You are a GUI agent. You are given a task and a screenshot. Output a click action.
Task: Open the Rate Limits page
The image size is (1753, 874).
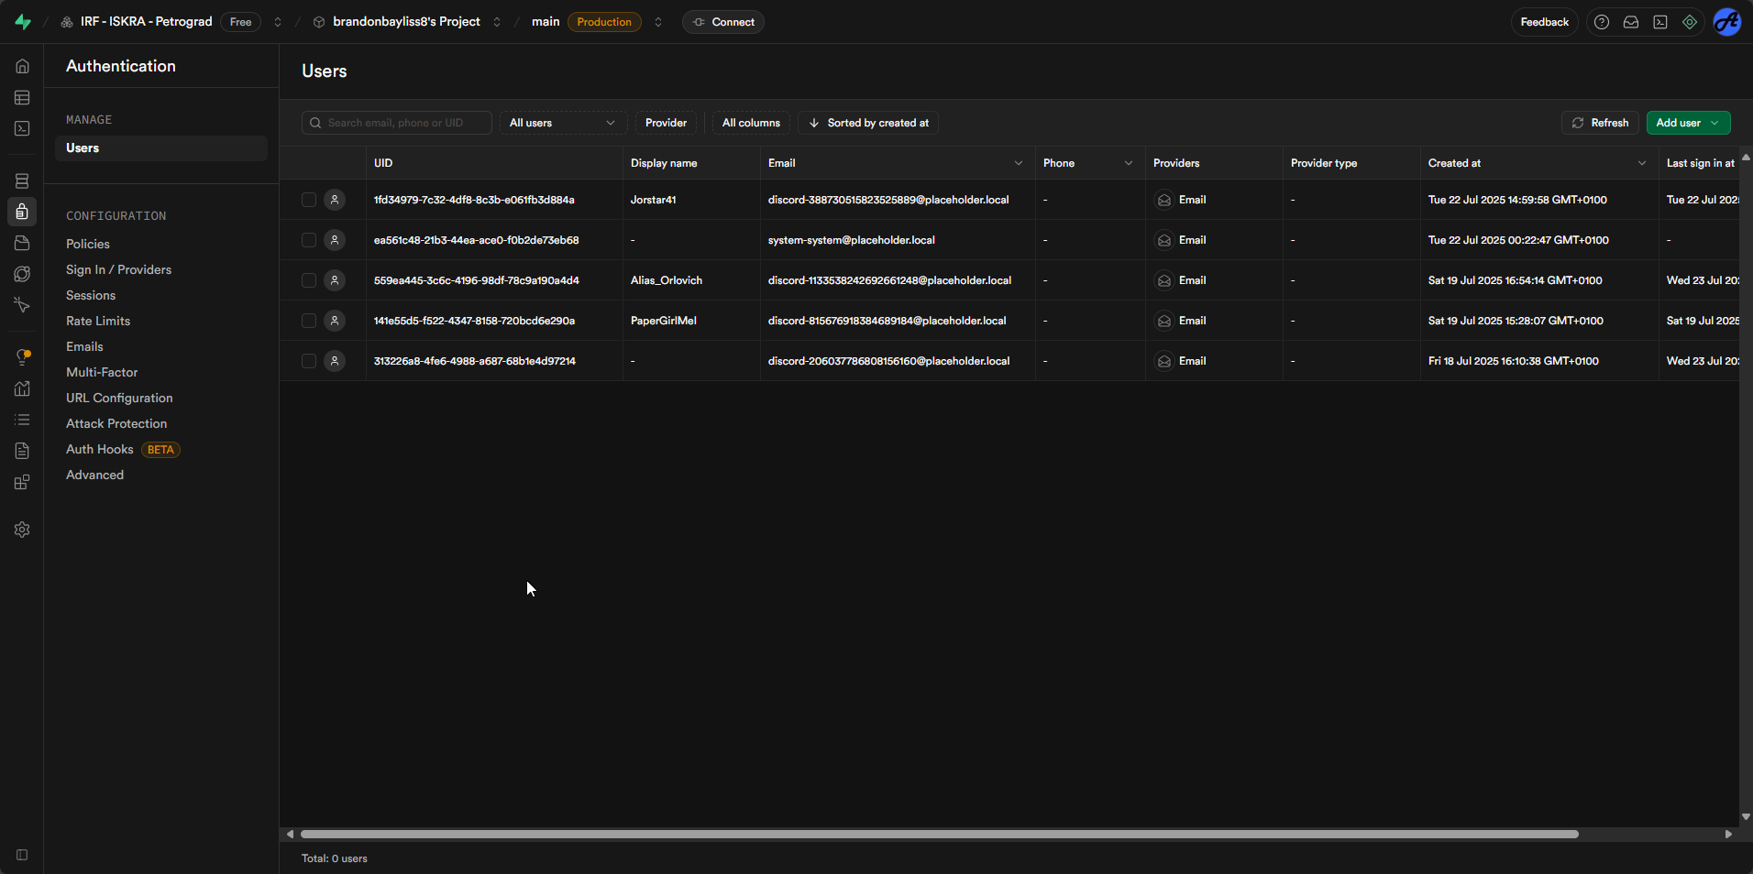[98, 321]
